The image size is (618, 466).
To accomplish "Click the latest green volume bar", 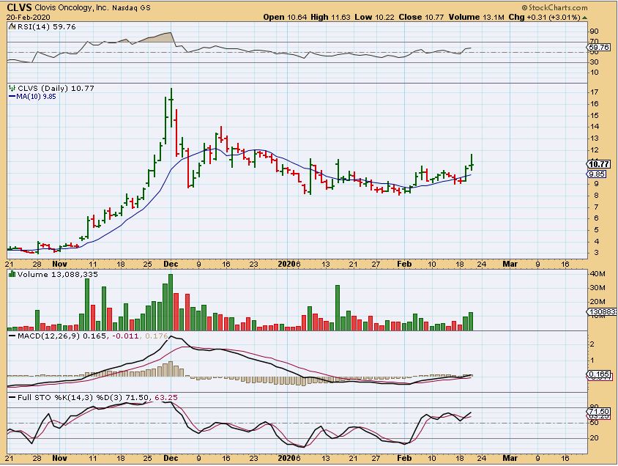I will coord(471,322).
